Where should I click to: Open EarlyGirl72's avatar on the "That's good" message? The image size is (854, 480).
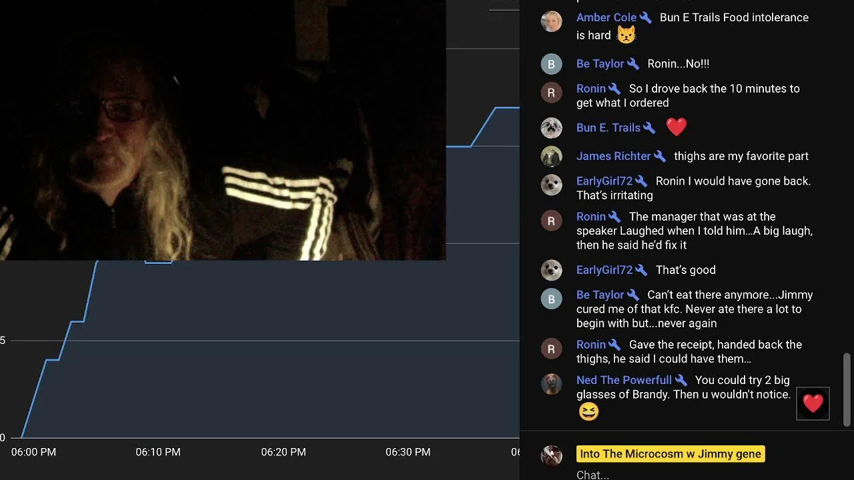tap(551, 270)
